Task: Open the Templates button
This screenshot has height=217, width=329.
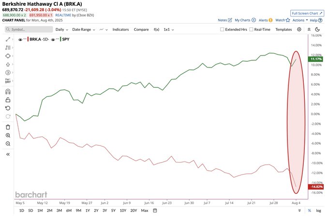Action: tap(284, 29)
